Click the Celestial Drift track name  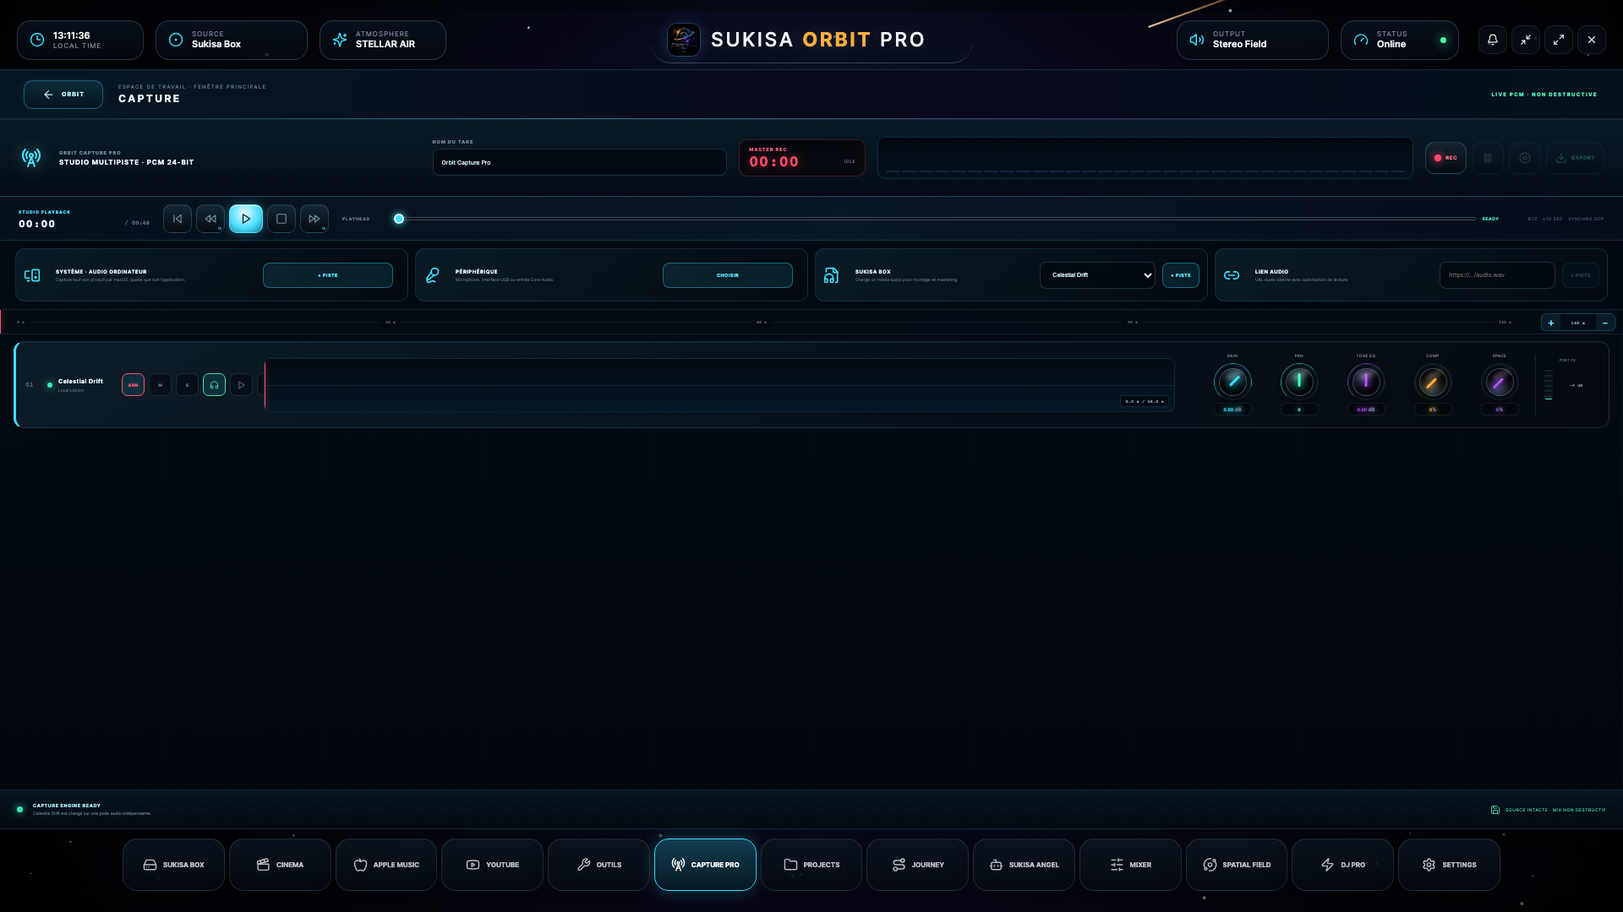pos(80,382)
